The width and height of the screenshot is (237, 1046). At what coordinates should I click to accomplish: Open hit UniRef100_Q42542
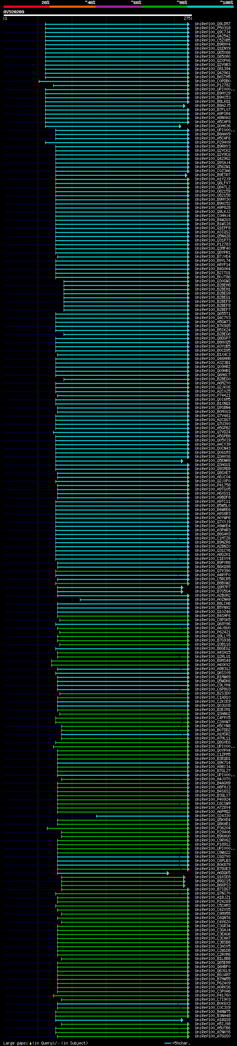(212, 36)
